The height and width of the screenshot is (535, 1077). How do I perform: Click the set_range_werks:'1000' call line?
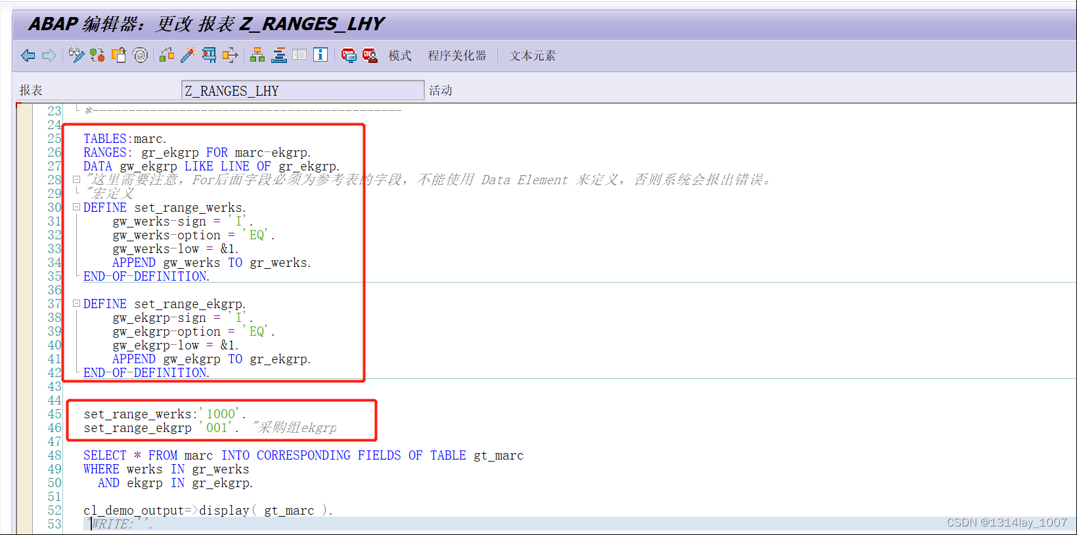coord(165,414)
